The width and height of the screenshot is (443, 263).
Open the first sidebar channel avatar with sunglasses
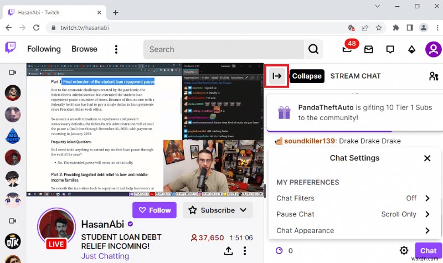[x=13, y=92]
